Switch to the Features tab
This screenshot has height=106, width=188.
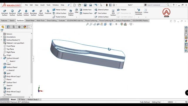(x=4, y=21)
